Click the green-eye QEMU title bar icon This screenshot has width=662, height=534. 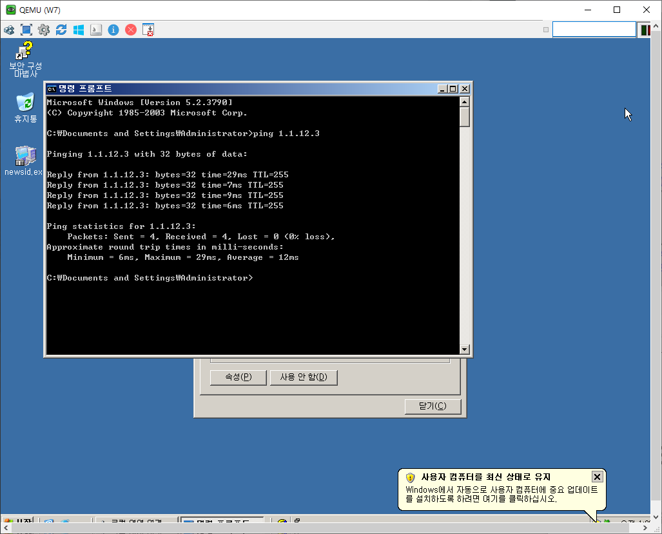(x=10, y=10)
